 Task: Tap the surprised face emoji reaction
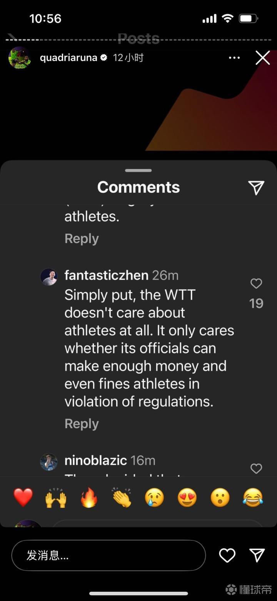pyautogui.click(x=220, y=497)
